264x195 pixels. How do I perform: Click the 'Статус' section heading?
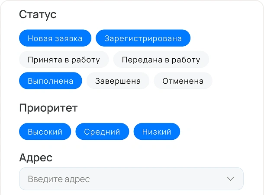click(x=38, y=14)
